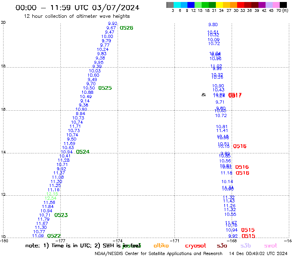Screen dimensions: 292x257
Task: Click wave height value 10.03
Action: (95, 71)
